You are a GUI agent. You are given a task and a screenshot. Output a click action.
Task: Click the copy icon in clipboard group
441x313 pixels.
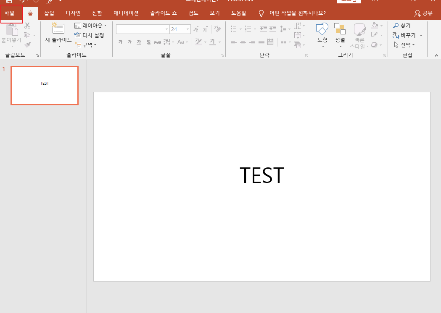27,35
